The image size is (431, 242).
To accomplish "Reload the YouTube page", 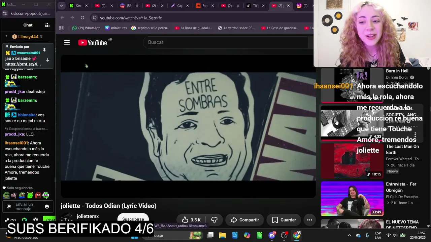I will click(x=82, y=17).
